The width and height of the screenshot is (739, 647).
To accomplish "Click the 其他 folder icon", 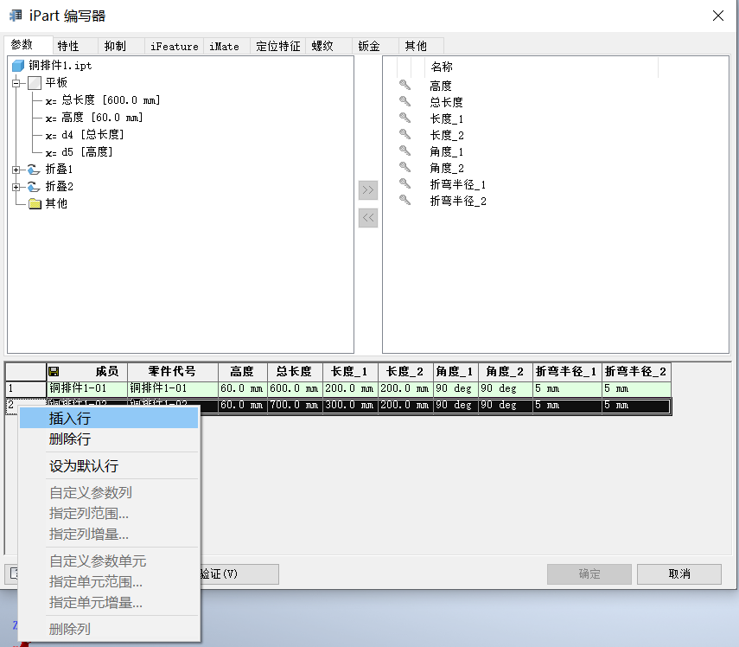I will pos(35,204).
